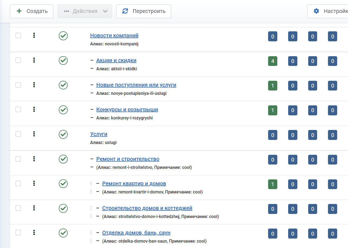Click the published status icon for Новости компаний
The height and width of the screenshot is (248, 348).
[x=63, y=36]
